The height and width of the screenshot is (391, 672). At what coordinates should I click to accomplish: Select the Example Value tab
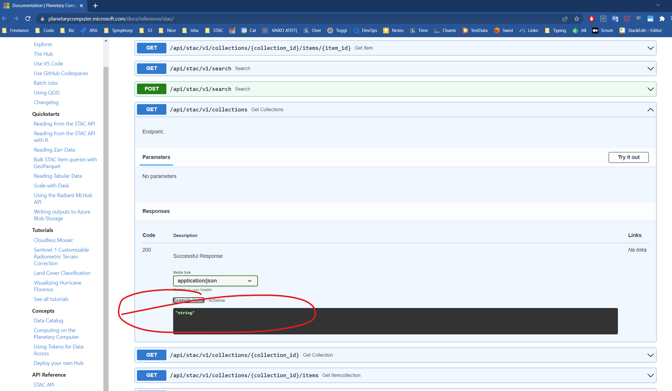pyautogui.click(x=188, y=300)
